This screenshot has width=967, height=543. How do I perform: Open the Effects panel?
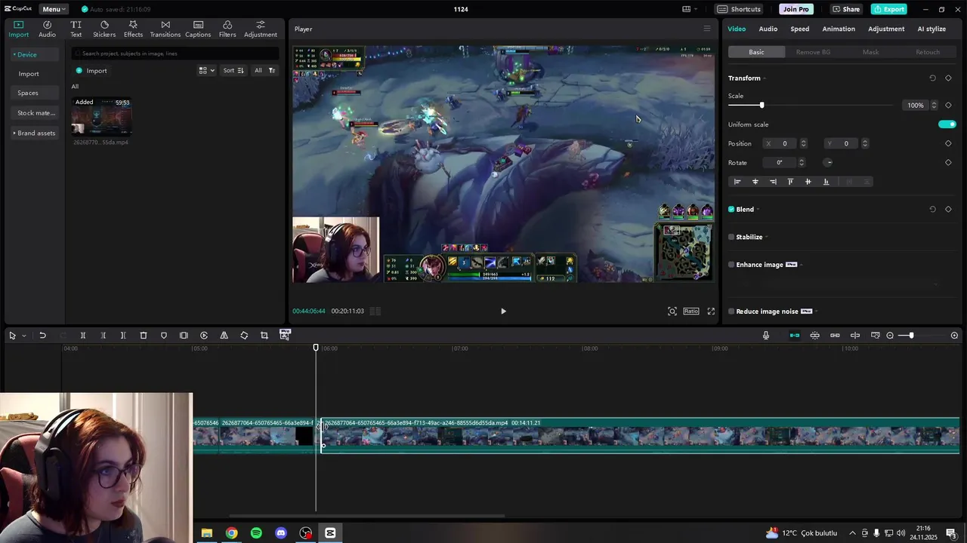pos(133,29)
